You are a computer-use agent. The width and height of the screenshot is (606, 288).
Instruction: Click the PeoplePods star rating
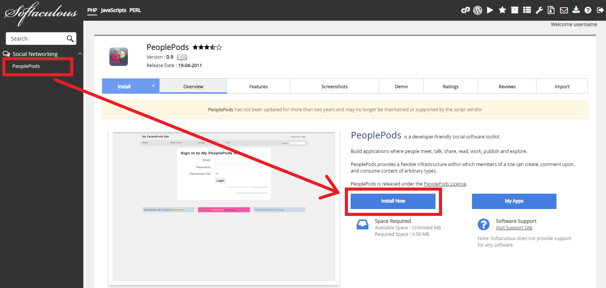point(207,47)
